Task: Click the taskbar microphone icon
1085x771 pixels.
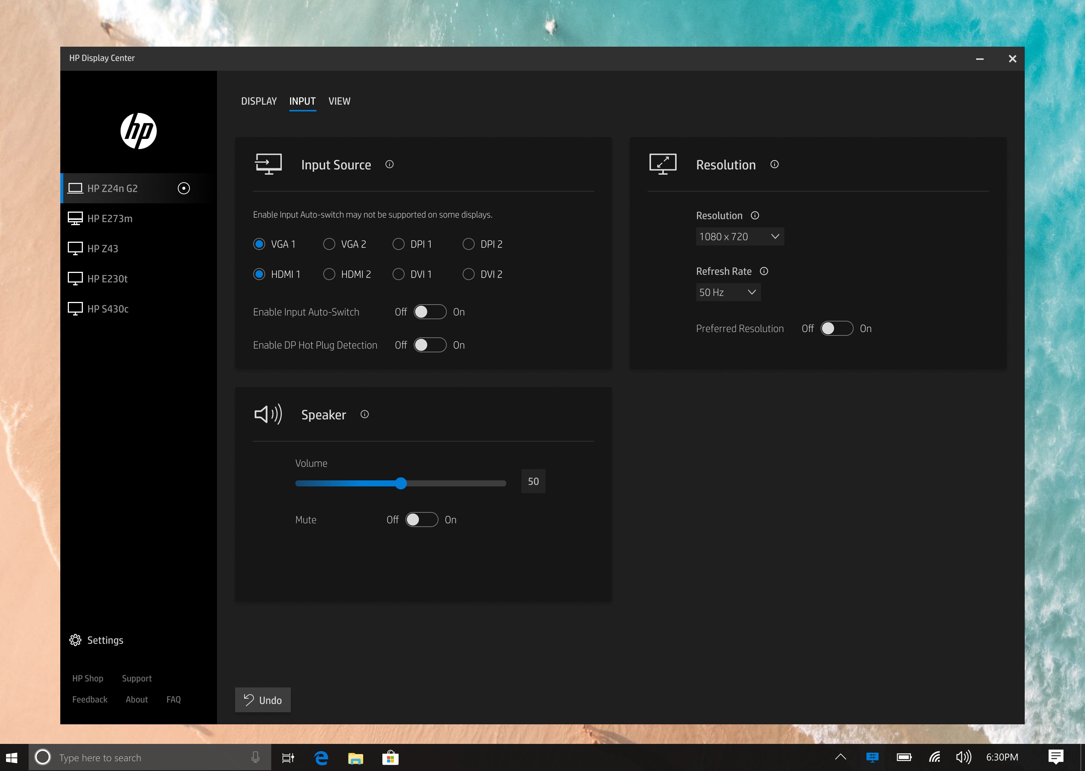Action: pyautogui.click(x=255, y=758)
